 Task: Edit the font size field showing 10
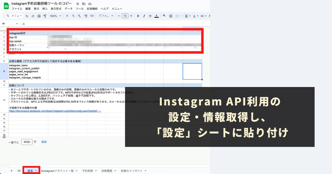point(125,16)
